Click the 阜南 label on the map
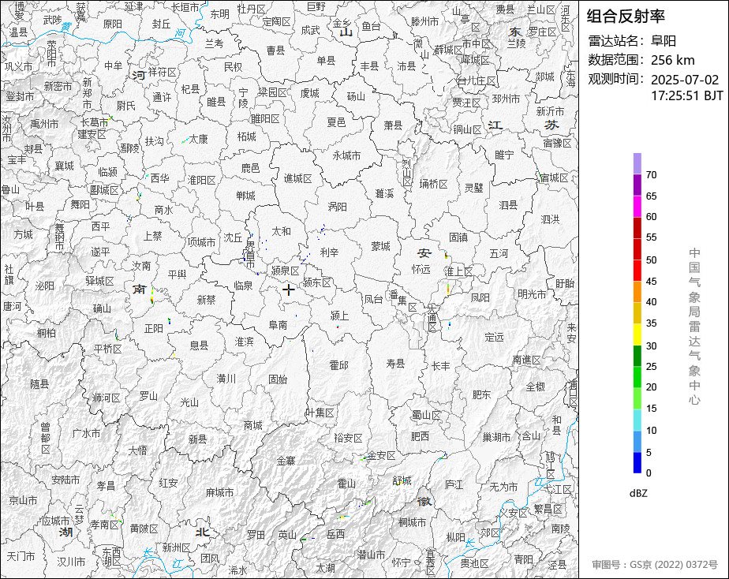The height and width of the screenshot is (579, 729). click(x=278, y=325)
